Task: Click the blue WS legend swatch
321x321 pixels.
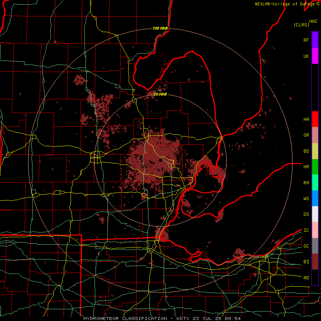Action: point(315,198)
